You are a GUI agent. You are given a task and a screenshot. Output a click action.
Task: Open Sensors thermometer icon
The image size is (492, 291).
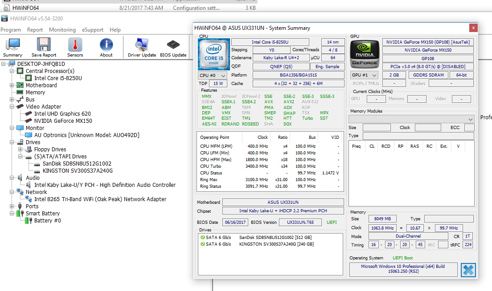(75, 47)
